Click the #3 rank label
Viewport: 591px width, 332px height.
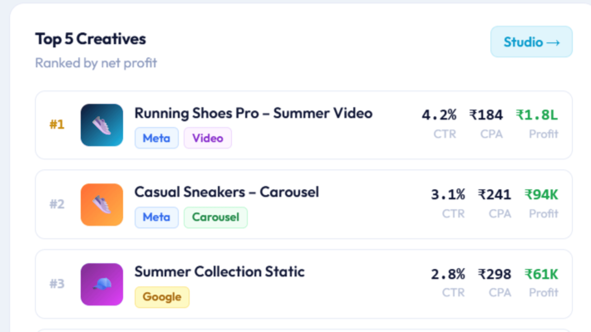pos(57,284)
